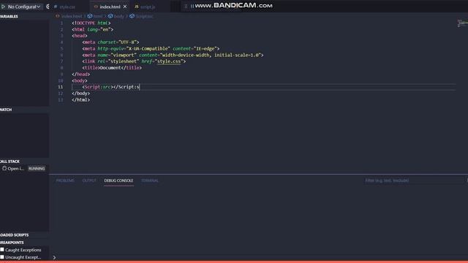The width and height of the screenshot is (468, 263).
Task: Enable the Caught Exceptions checkbox
Action: coord(2,250)
